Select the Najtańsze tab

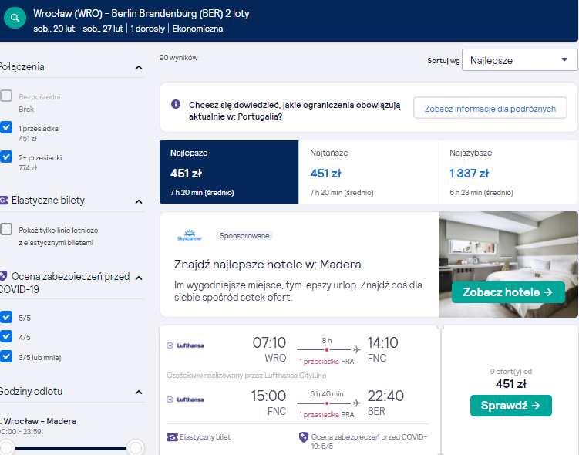click(x=369, y=172)
